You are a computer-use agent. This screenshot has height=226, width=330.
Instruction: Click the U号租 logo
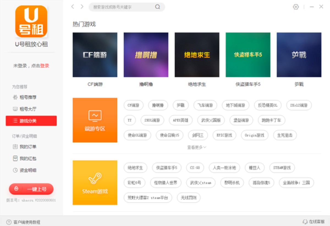pyautogui.click(x=31, y=21)
